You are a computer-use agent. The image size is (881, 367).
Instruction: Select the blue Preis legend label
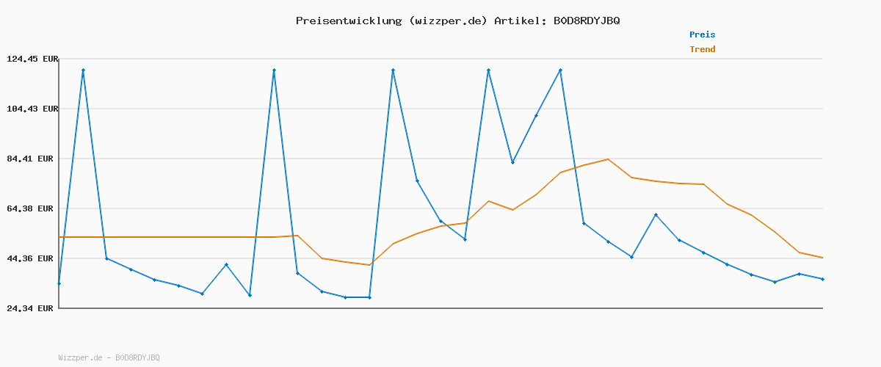(x=702, y=34)
